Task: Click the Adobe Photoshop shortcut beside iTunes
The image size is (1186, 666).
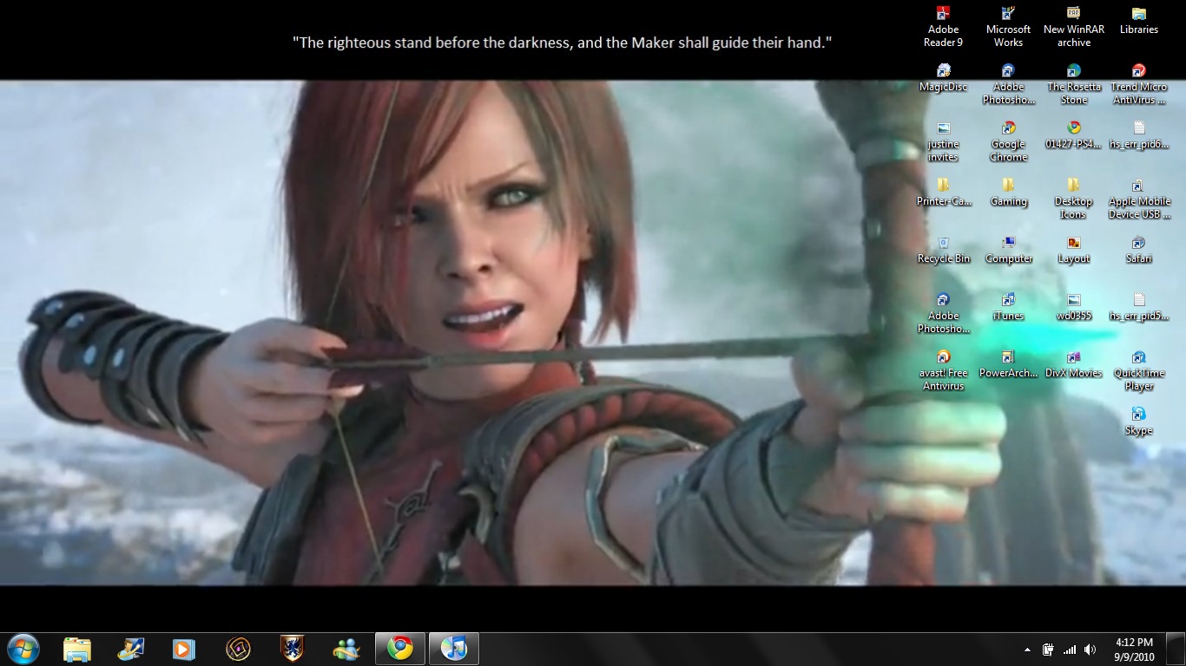Action: (943, 312)
